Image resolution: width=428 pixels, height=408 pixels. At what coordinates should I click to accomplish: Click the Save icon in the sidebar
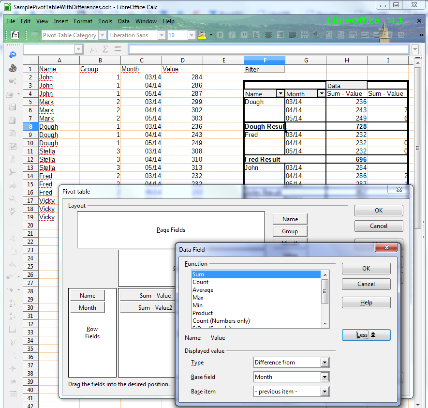tap(12, 106)
